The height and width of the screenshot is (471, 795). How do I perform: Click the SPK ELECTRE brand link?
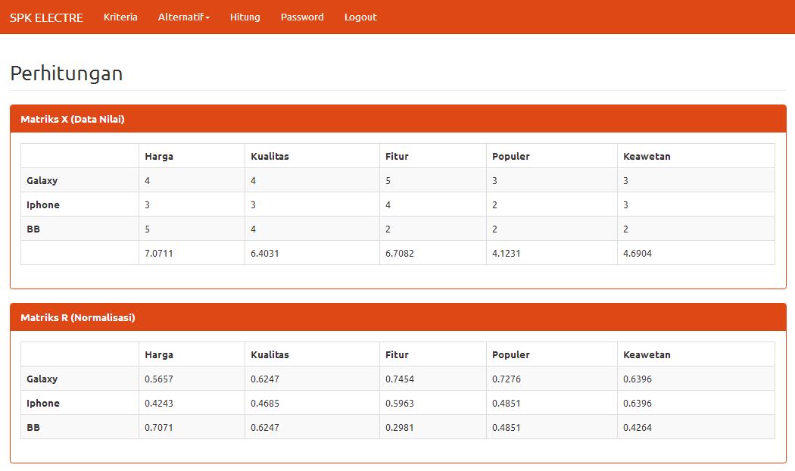pos(46,17)
